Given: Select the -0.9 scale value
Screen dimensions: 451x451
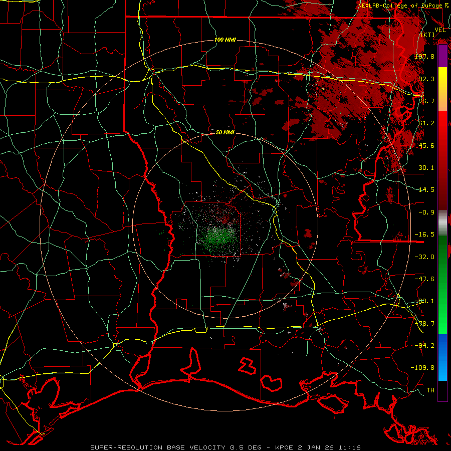Looking at the screenshot, I should pos(426,212).
